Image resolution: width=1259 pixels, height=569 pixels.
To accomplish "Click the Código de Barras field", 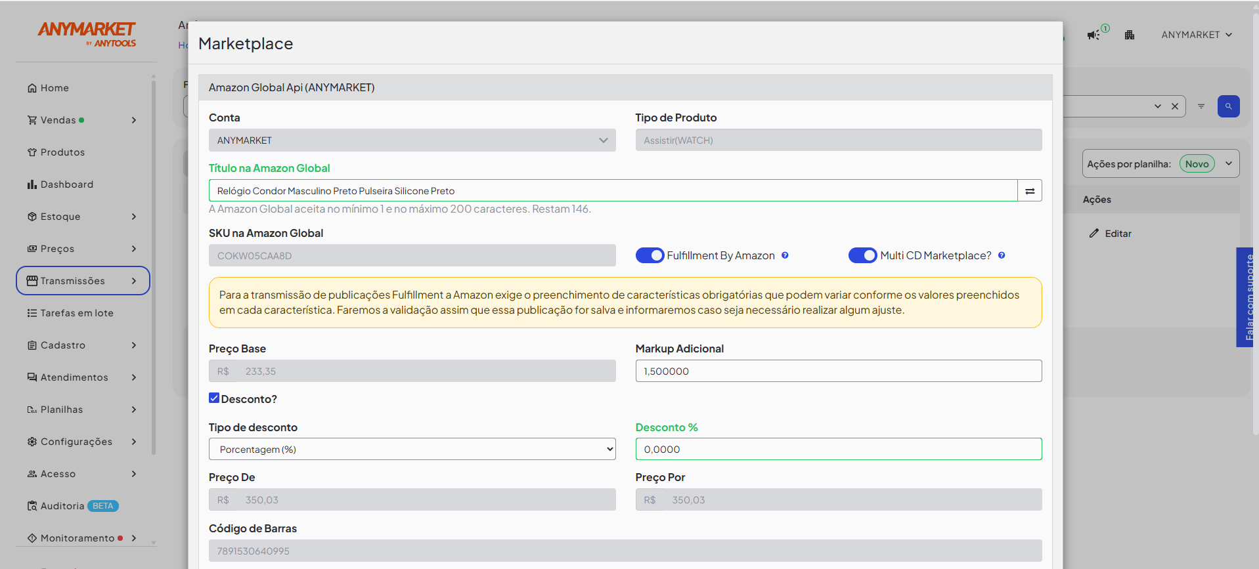I will click(625, 551).
